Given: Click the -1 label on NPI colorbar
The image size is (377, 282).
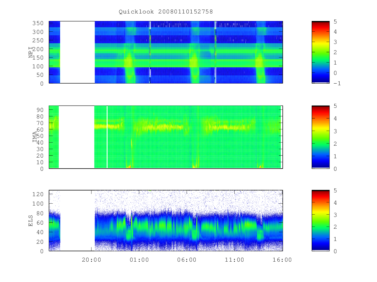Looking at the screenshot, I should (337, 83).
